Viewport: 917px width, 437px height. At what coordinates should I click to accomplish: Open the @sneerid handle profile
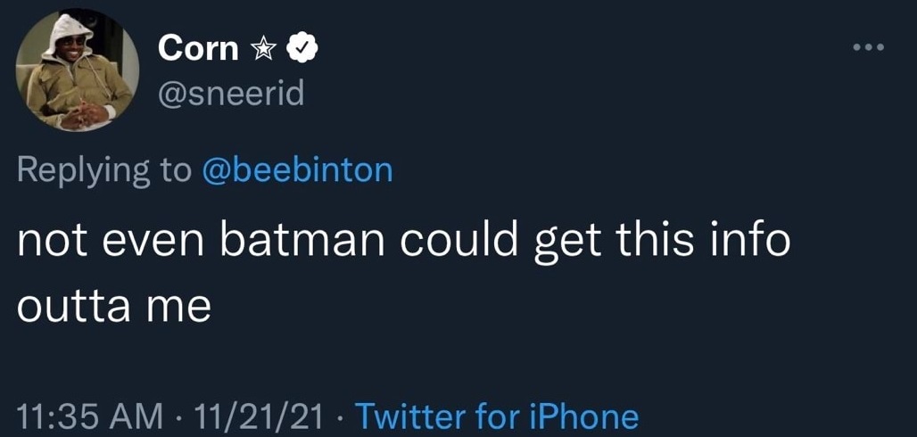230,92
